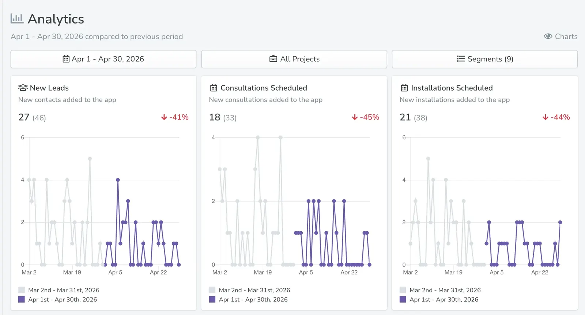Click the New Leads people icon
Viewport: 585px width, 315px height.
[23, 88]
